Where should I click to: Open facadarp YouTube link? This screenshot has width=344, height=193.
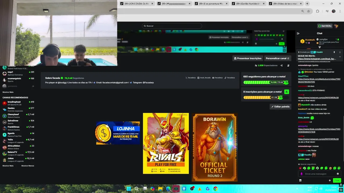217,78
